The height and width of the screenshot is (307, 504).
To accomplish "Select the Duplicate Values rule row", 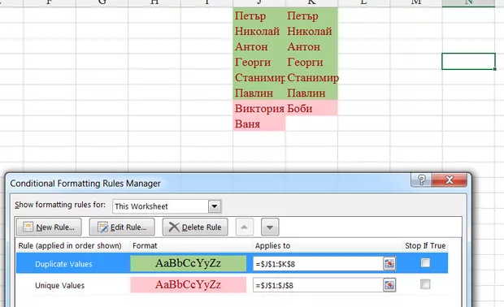I will 232,263.
